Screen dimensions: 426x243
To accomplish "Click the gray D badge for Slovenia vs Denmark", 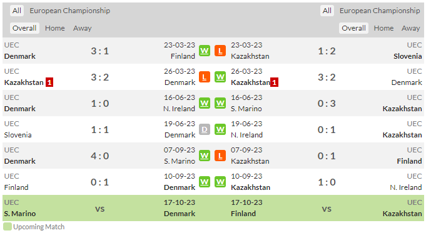I will pos(205,130).
